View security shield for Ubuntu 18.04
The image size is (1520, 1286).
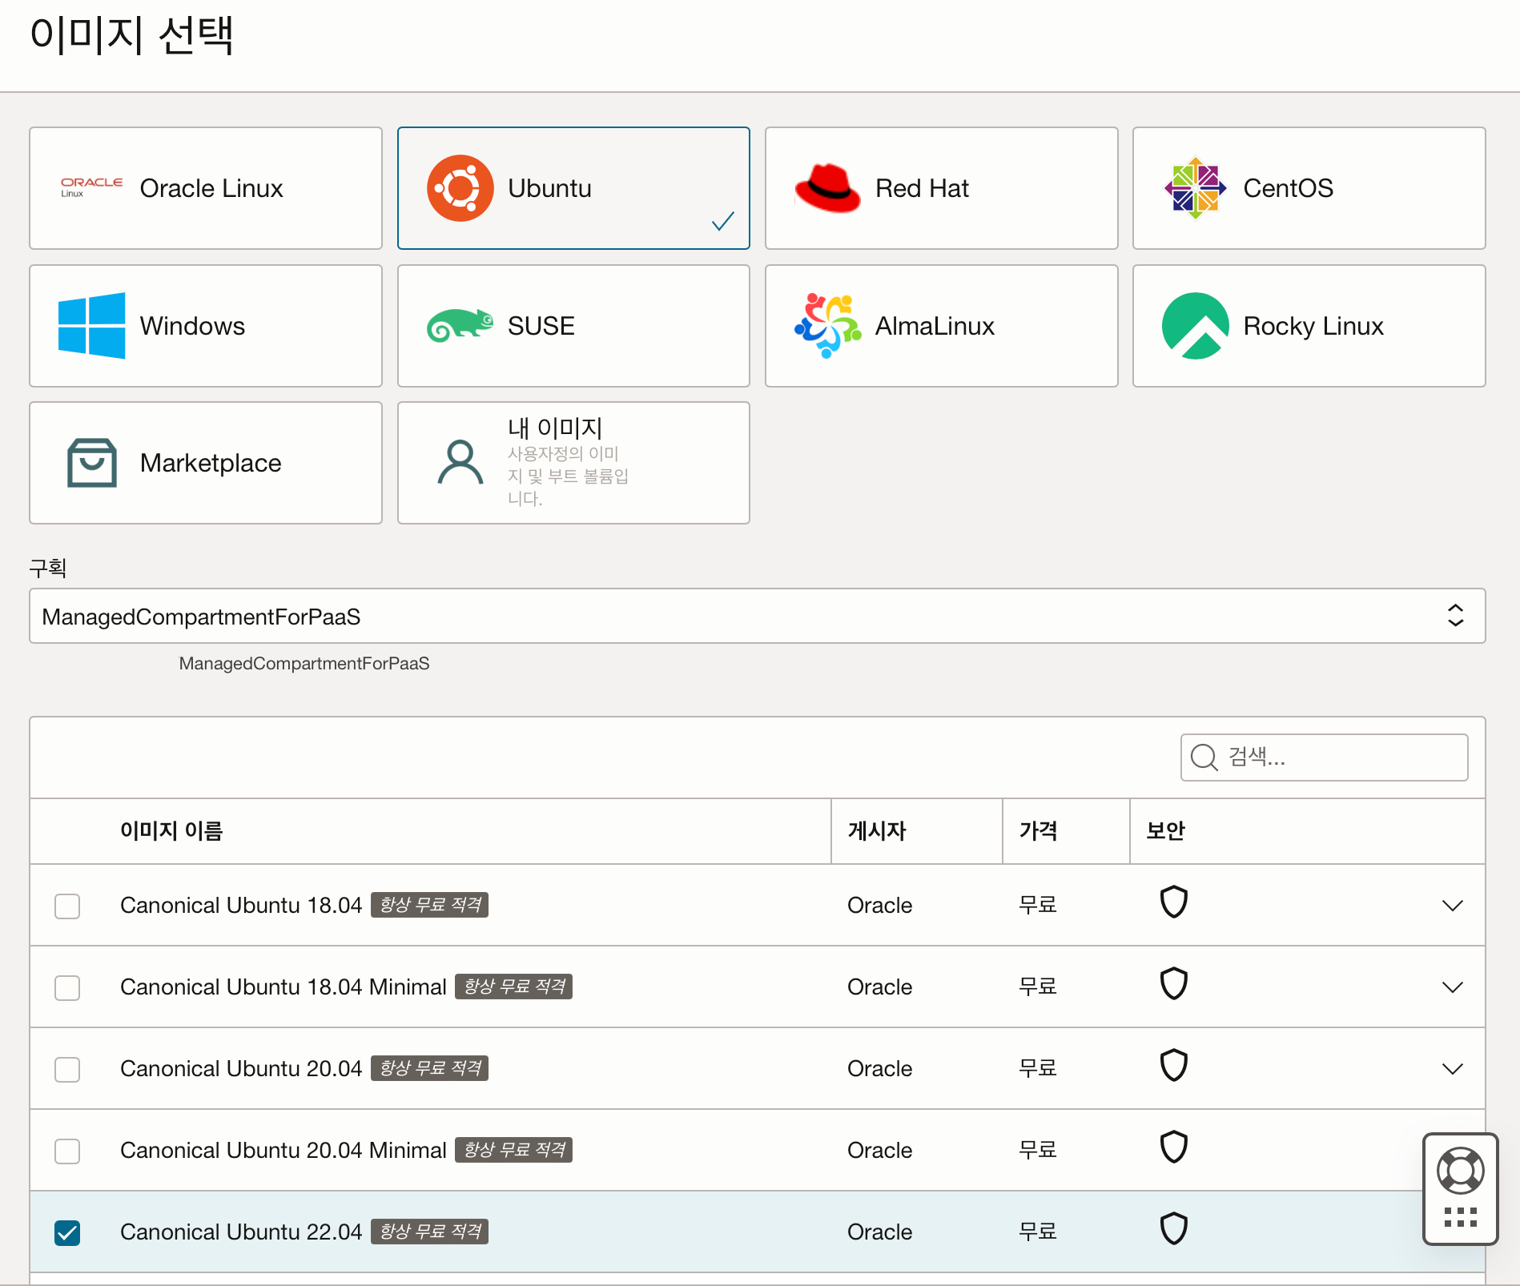[1173, 902]
